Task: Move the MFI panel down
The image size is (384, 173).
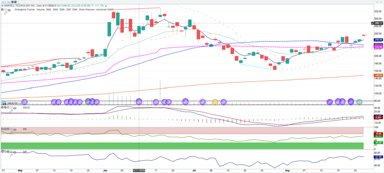Action: click(5, 151)
